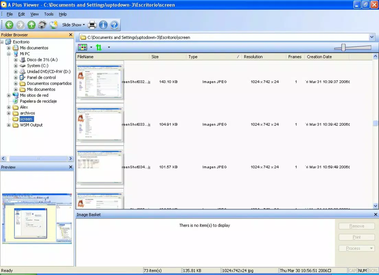Click the Remove button in Image Basket

[x=357, y=226]
